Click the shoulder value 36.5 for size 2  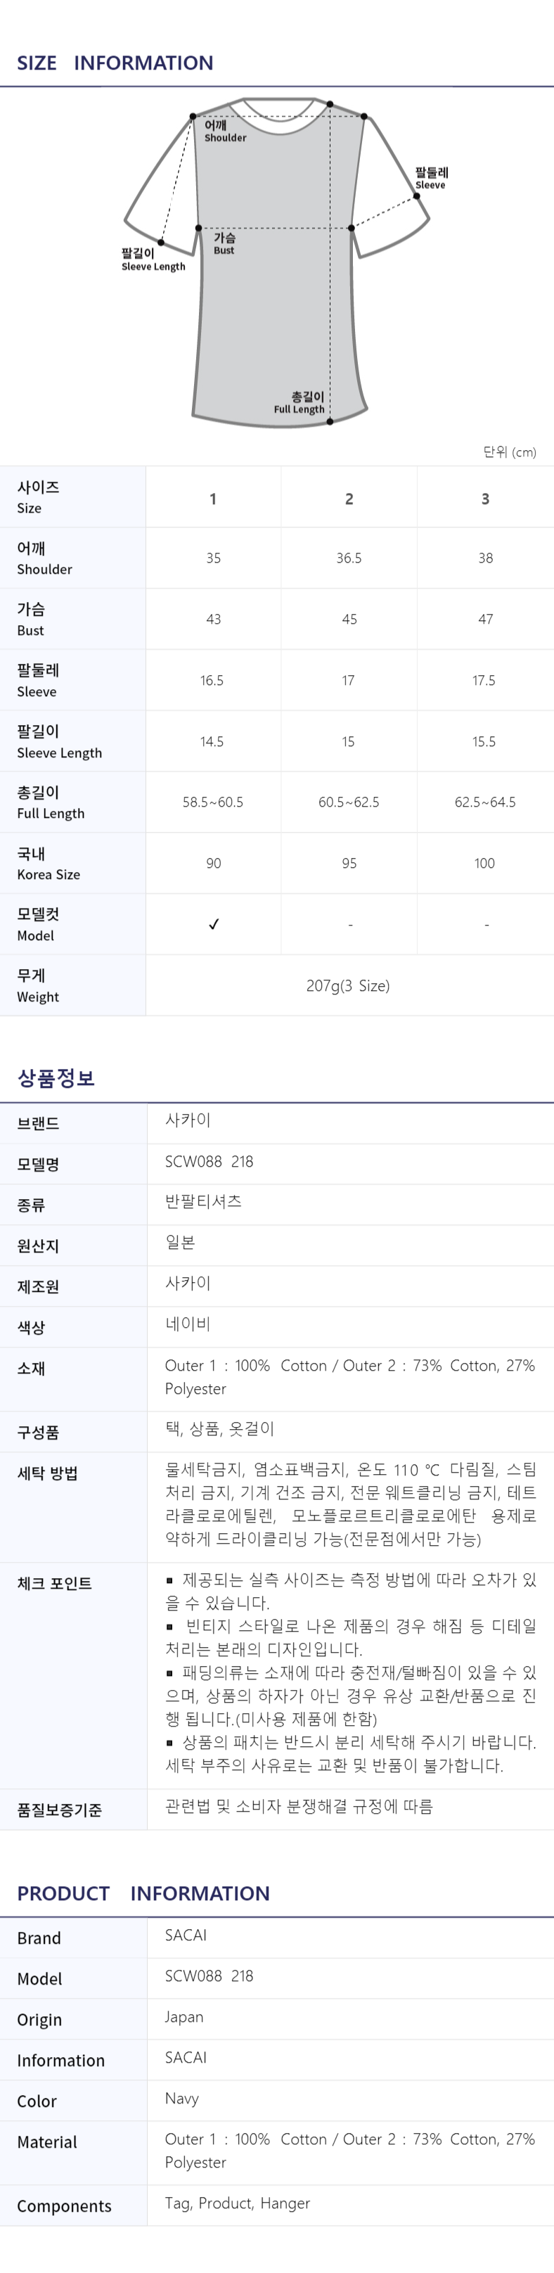[349, 558]
